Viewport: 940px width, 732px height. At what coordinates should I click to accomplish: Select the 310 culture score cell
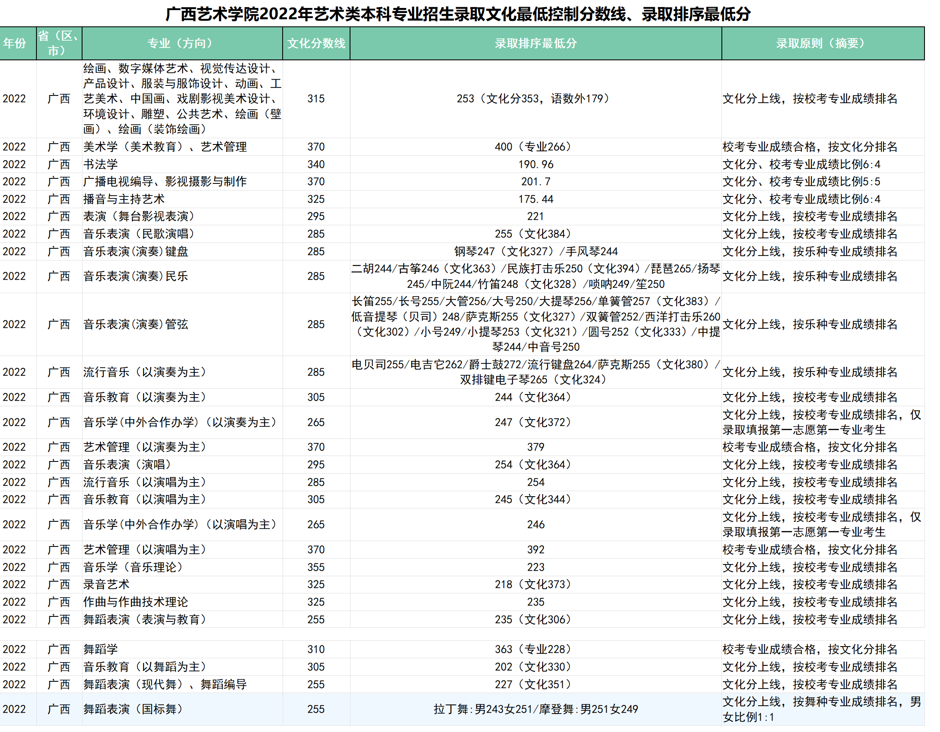pos(317,650)
